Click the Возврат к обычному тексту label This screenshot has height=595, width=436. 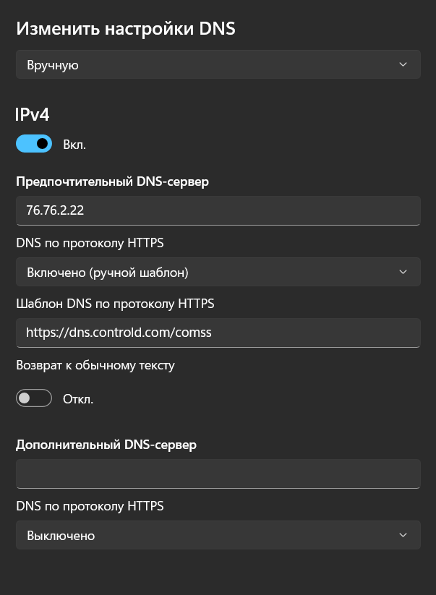click(95, 365)
